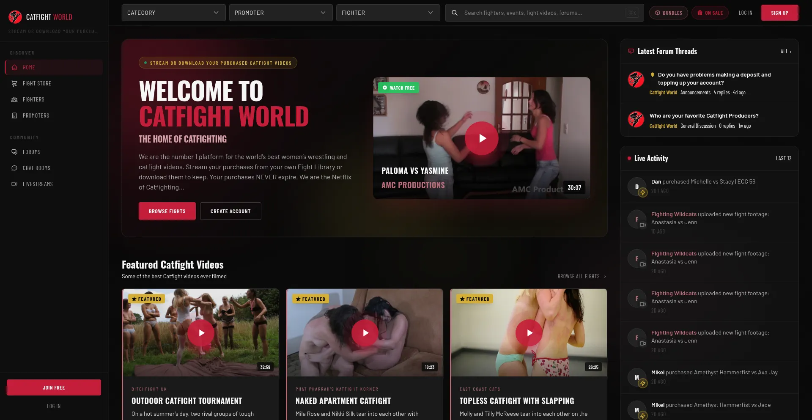
Task: Click the stream or download purchased videos banner pill
Action: pyautogui.click(x=218, y=63)
